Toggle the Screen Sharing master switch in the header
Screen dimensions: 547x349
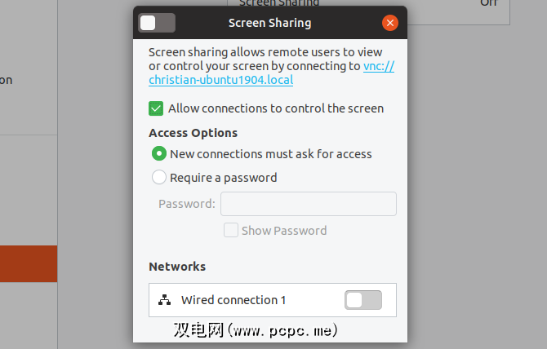coord(157,23)
